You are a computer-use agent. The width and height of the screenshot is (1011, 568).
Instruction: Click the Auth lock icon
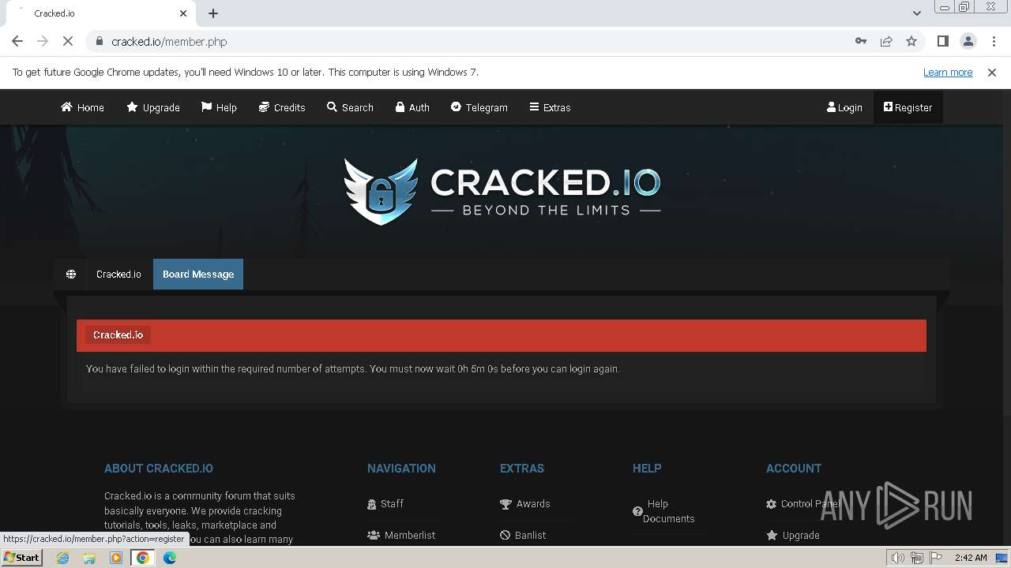point(400,107)
